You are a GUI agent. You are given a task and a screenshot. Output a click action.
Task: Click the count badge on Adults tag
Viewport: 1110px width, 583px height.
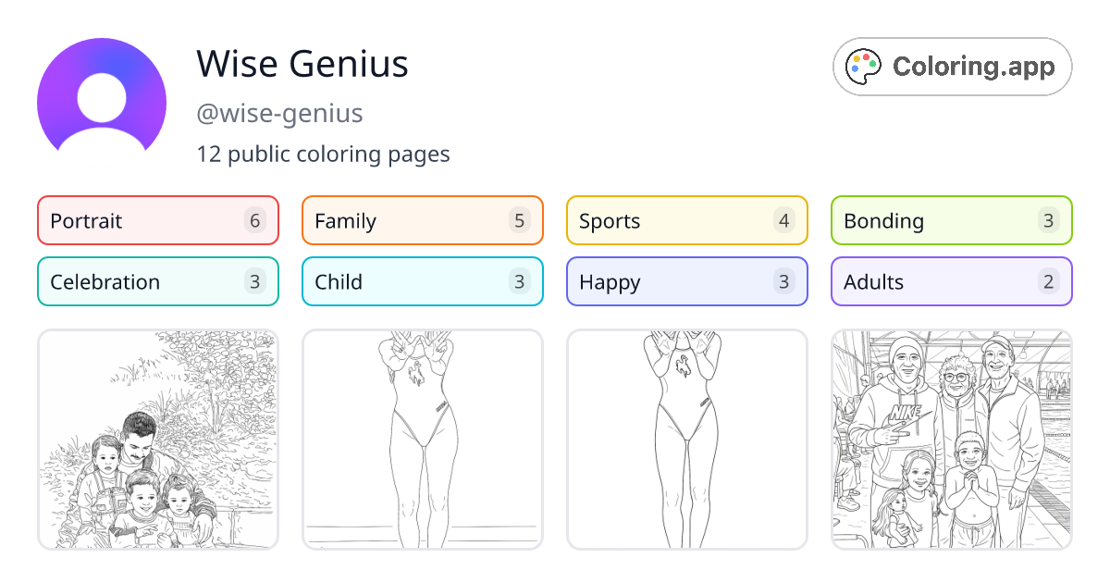tap(1047, 281)
